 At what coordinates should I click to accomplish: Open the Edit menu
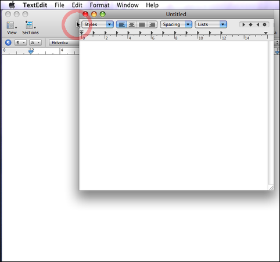(77, 5)
